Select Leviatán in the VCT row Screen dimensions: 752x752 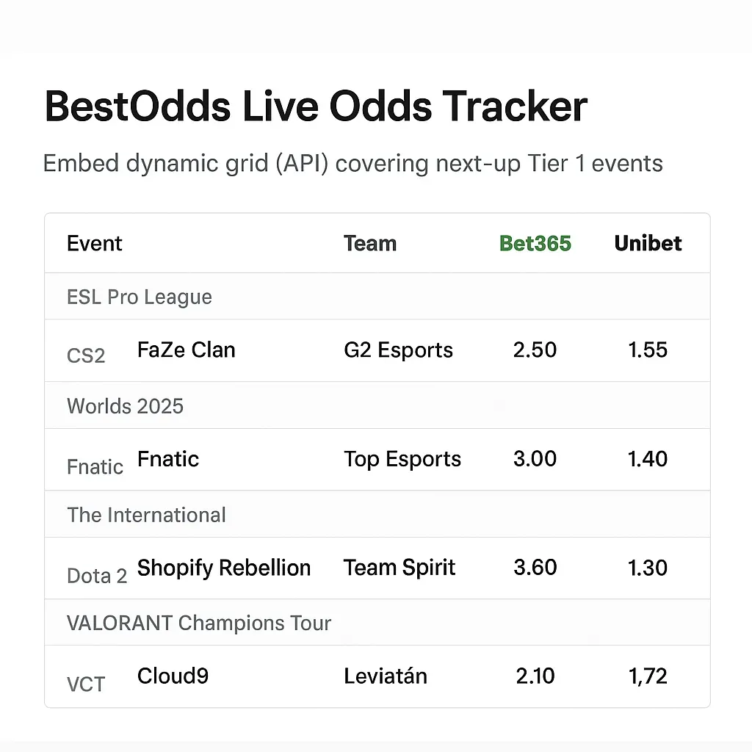pyautogui.click(x=386, y=676)
